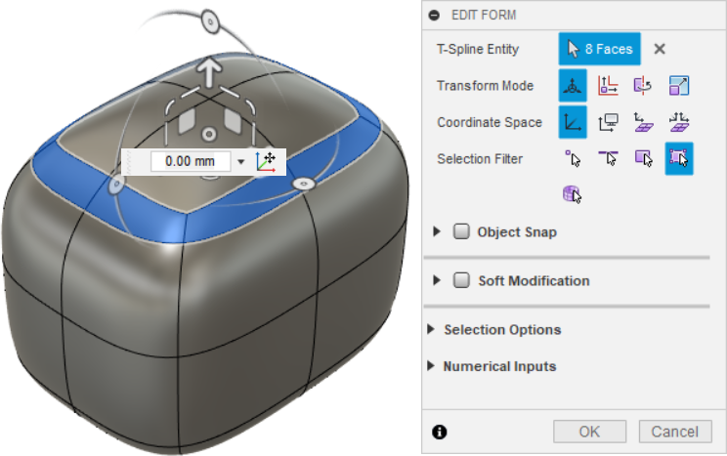Expand the Object Snap section
This screenshot has height=456, width=727.
pyautogui.click(x=436, y=231)
